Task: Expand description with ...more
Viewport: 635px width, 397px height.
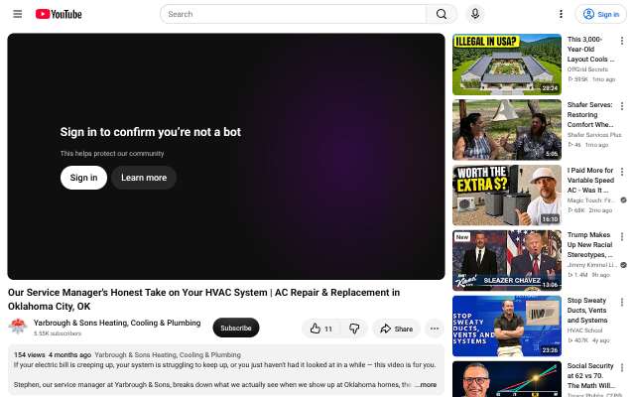Action: coord(426,384)
